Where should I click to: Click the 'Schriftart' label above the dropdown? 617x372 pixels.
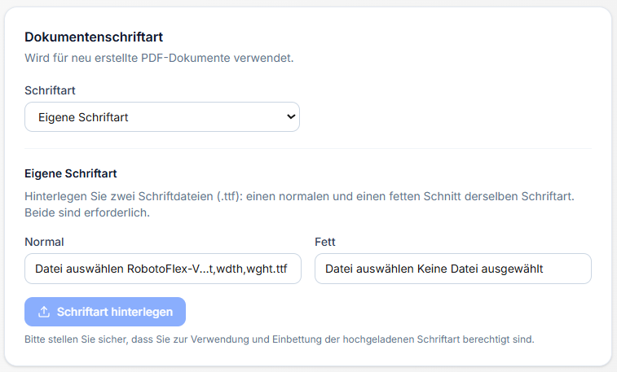[x=50, y=90]
